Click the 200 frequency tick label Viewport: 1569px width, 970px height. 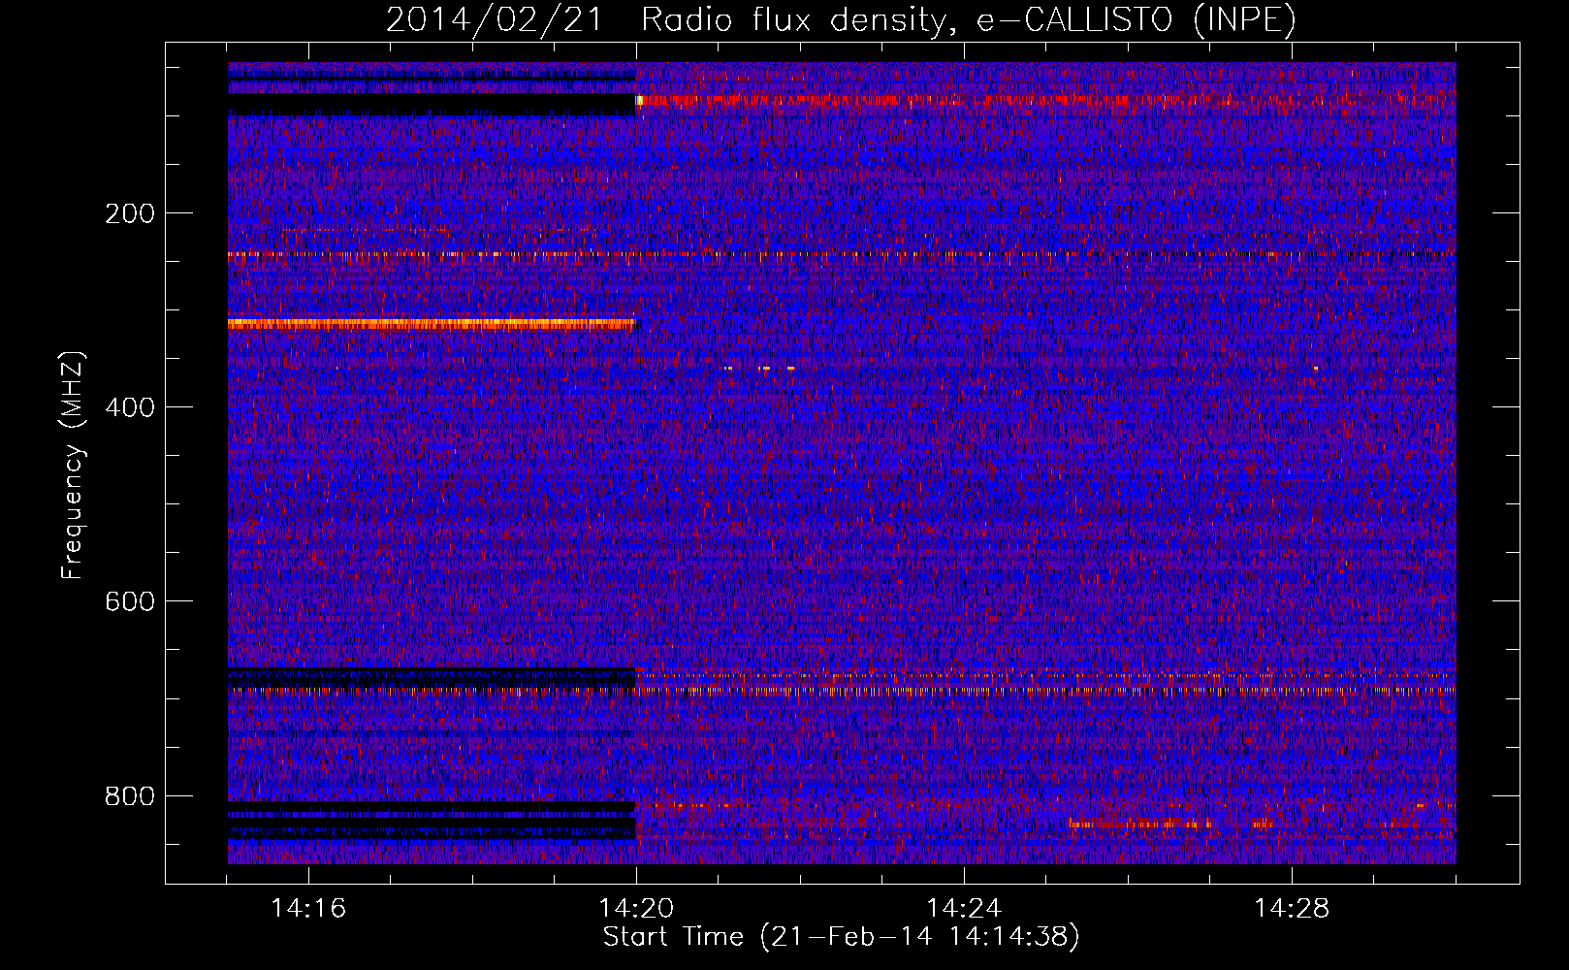click(129, 213)
